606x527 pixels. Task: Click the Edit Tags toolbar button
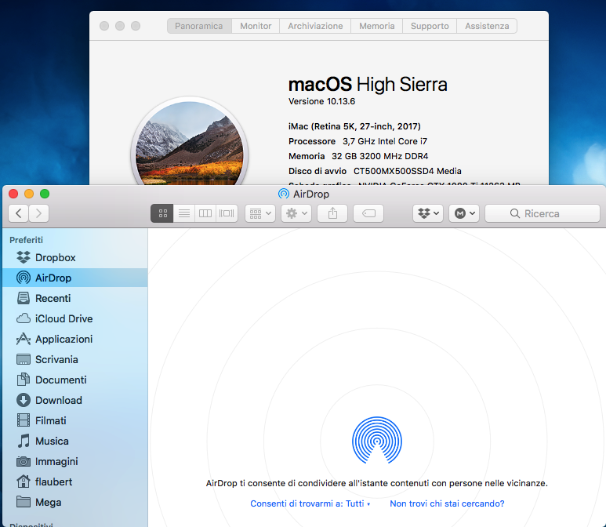[368, 213]
